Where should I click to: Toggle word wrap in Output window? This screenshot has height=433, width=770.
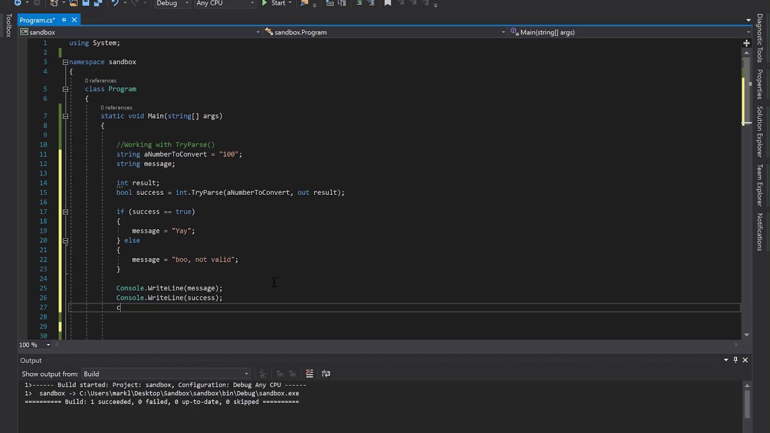coord(326,373)
